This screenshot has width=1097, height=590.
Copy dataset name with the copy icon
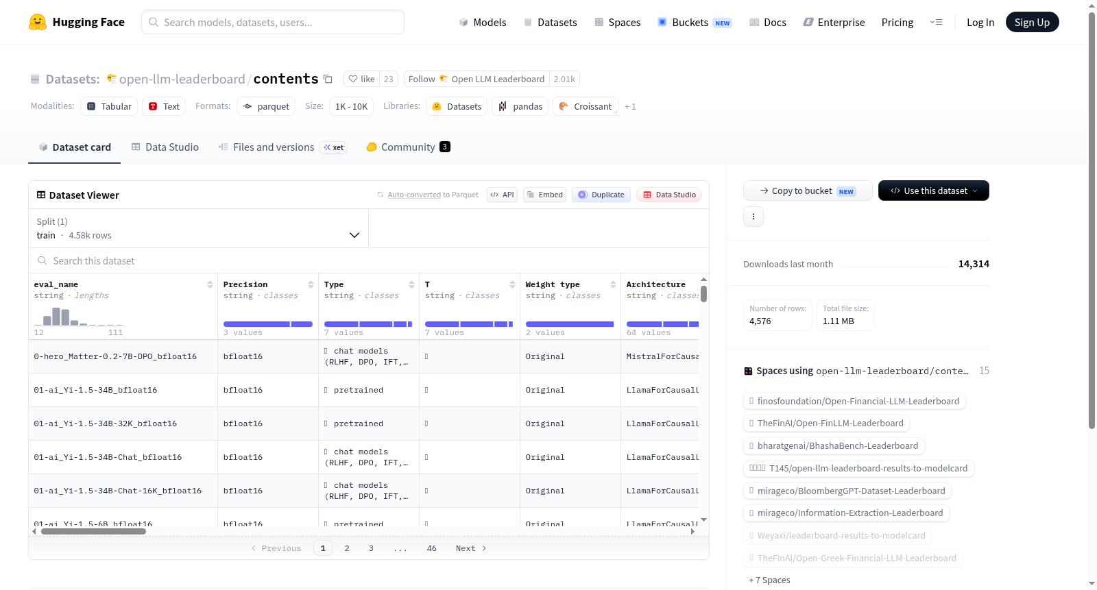click(x=328, y=79)
